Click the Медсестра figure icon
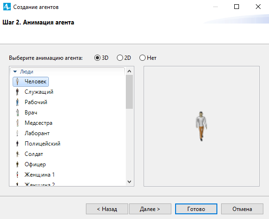The height and width of the screenshot is (219, 269). tap(17, 123)
